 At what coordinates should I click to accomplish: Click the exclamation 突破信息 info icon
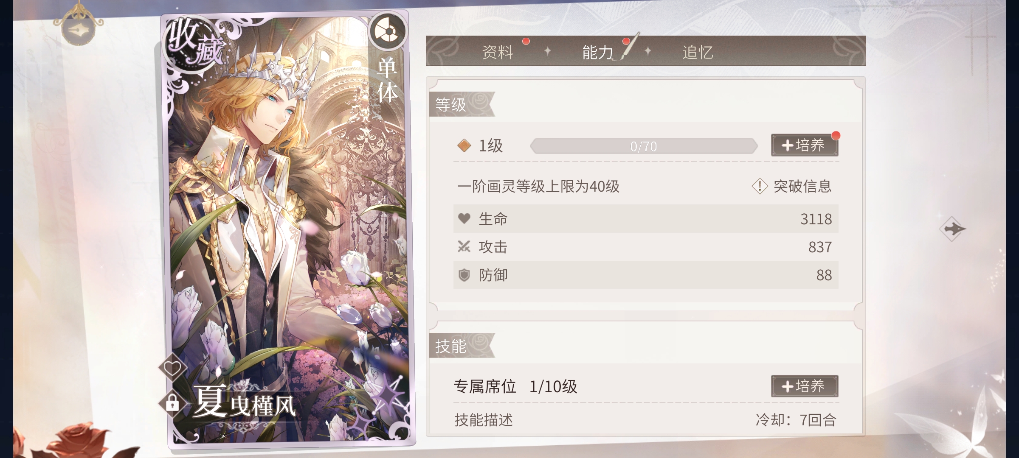[760, 186]
